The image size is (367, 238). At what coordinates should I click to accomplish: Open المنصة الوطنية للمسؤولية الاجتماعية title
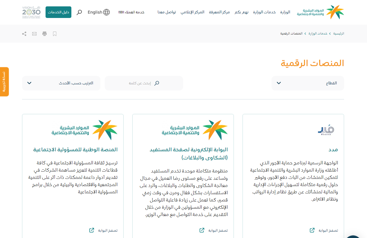75,150
